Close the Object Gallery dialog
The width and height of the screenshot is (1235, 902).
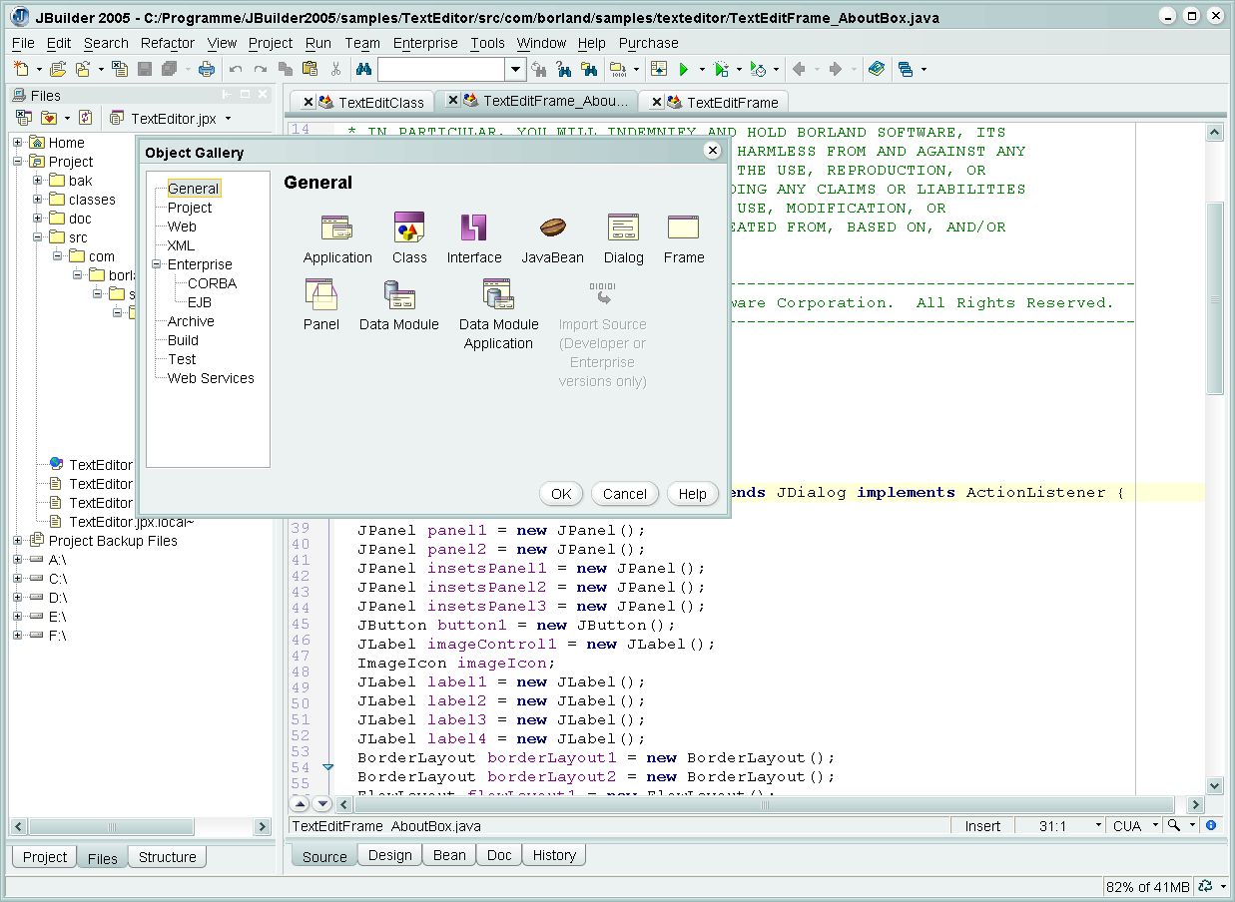[x=712, y=151]
